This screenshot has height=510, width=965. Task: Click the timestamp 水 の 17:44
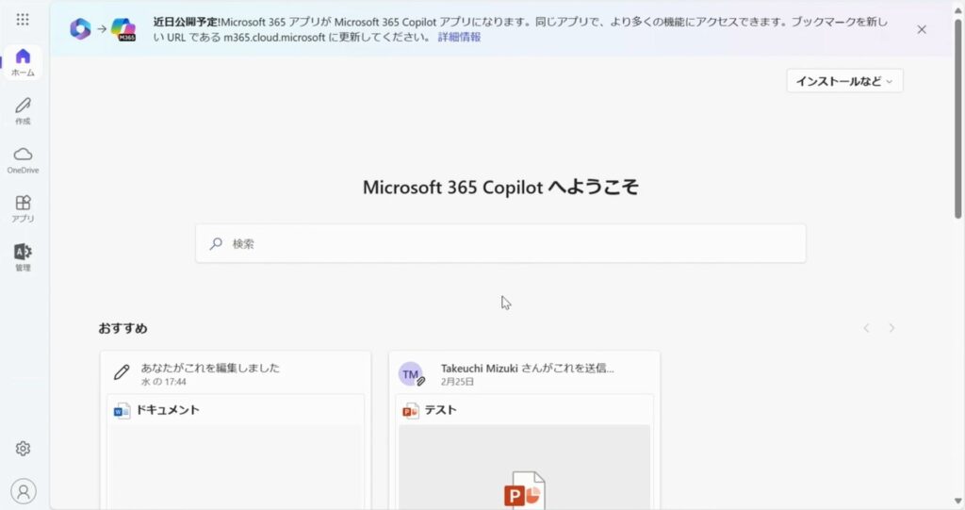[164, 382]
